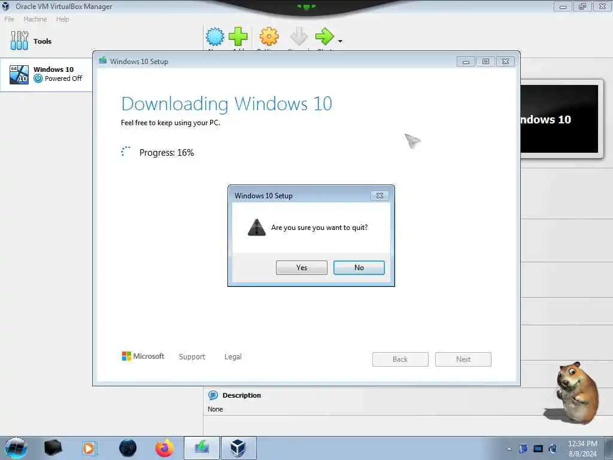Click the warning triangle icon in dialog

[x=257, y=227]
